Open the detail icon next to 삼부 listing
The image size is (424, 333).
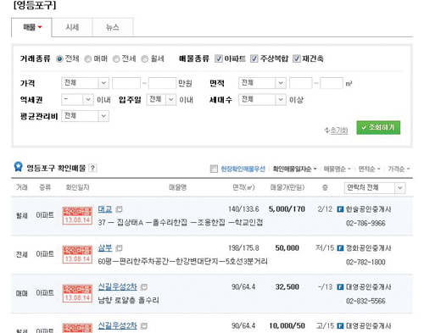(120, 248)
